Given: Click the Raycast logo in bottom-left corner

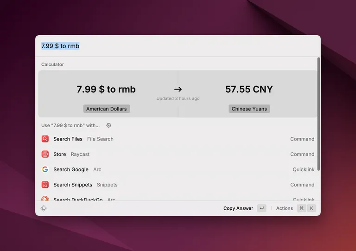Looking at the screenshot, I should [44, 208].
